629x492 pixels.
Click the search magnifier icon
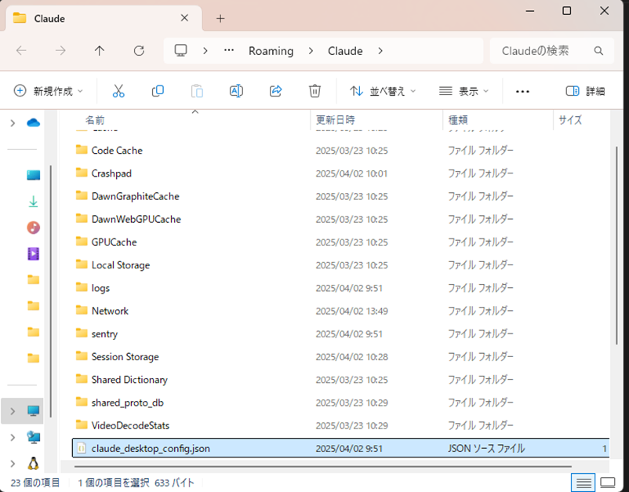click(598, 50)
